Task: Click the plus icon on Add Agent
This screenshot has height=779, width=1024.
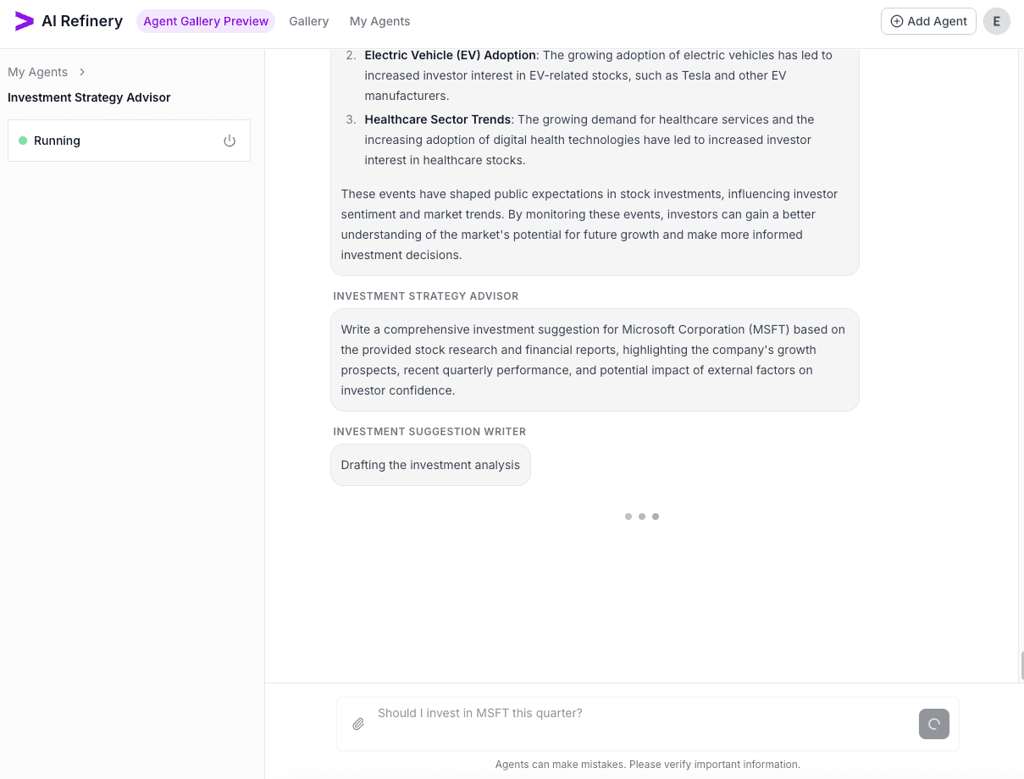Action: pos(897,21)
